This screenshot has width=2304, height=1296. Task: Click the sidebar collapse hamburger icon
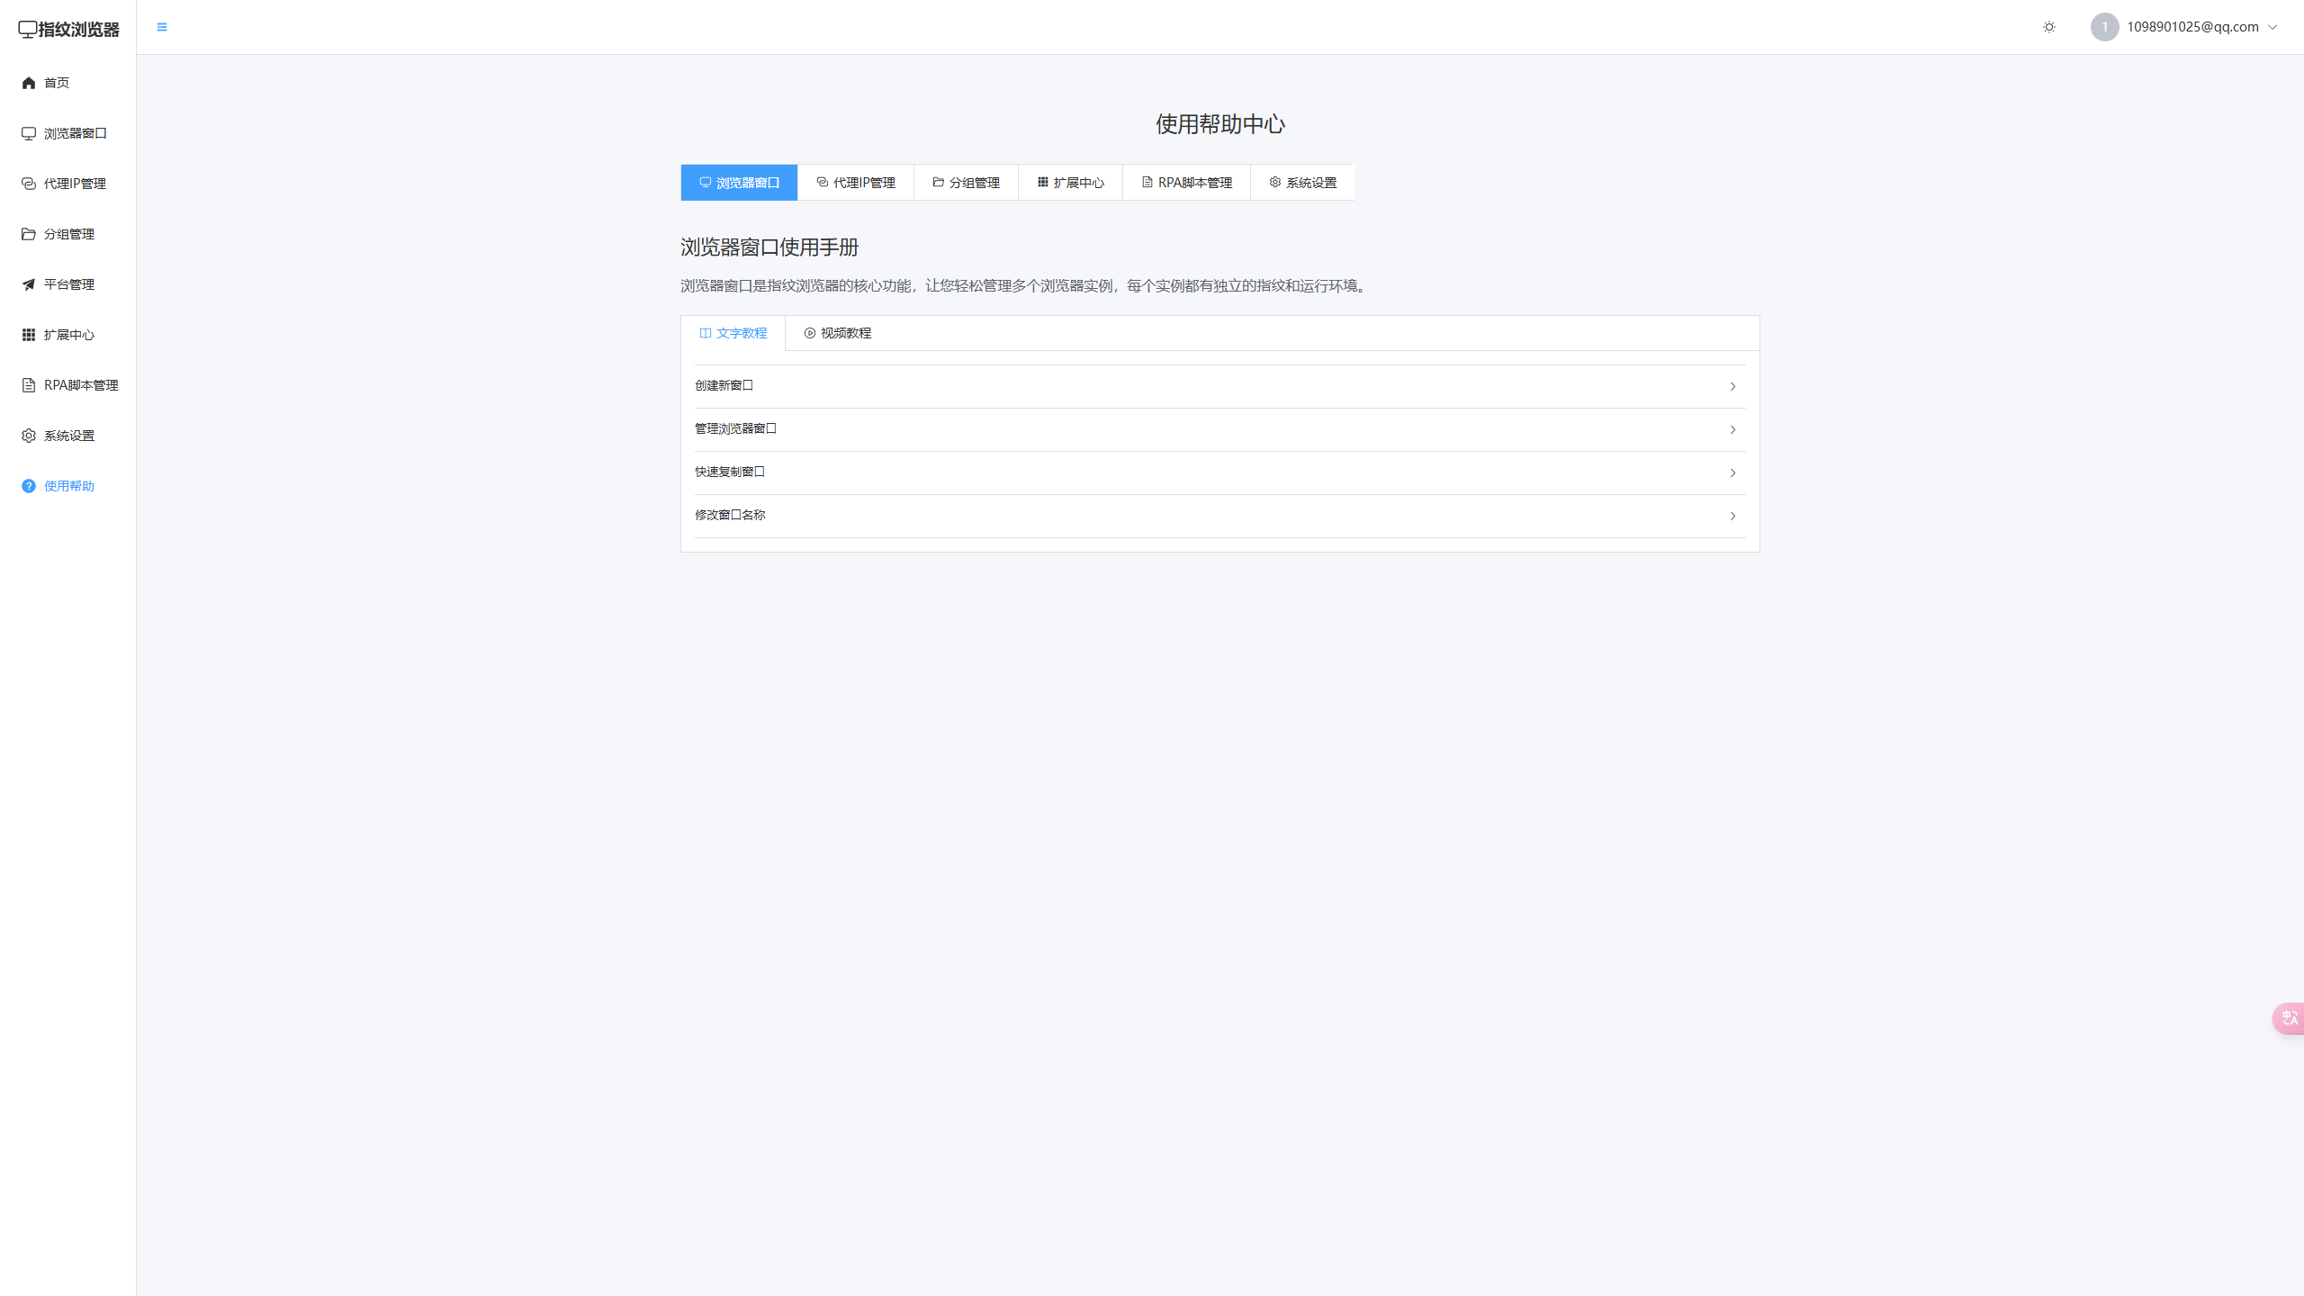(162, 27)
